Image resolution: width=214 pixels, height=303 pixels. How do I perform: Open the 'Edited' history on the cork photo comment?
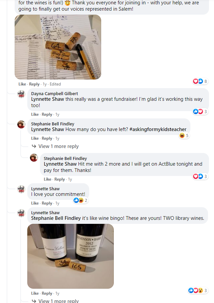55,84
